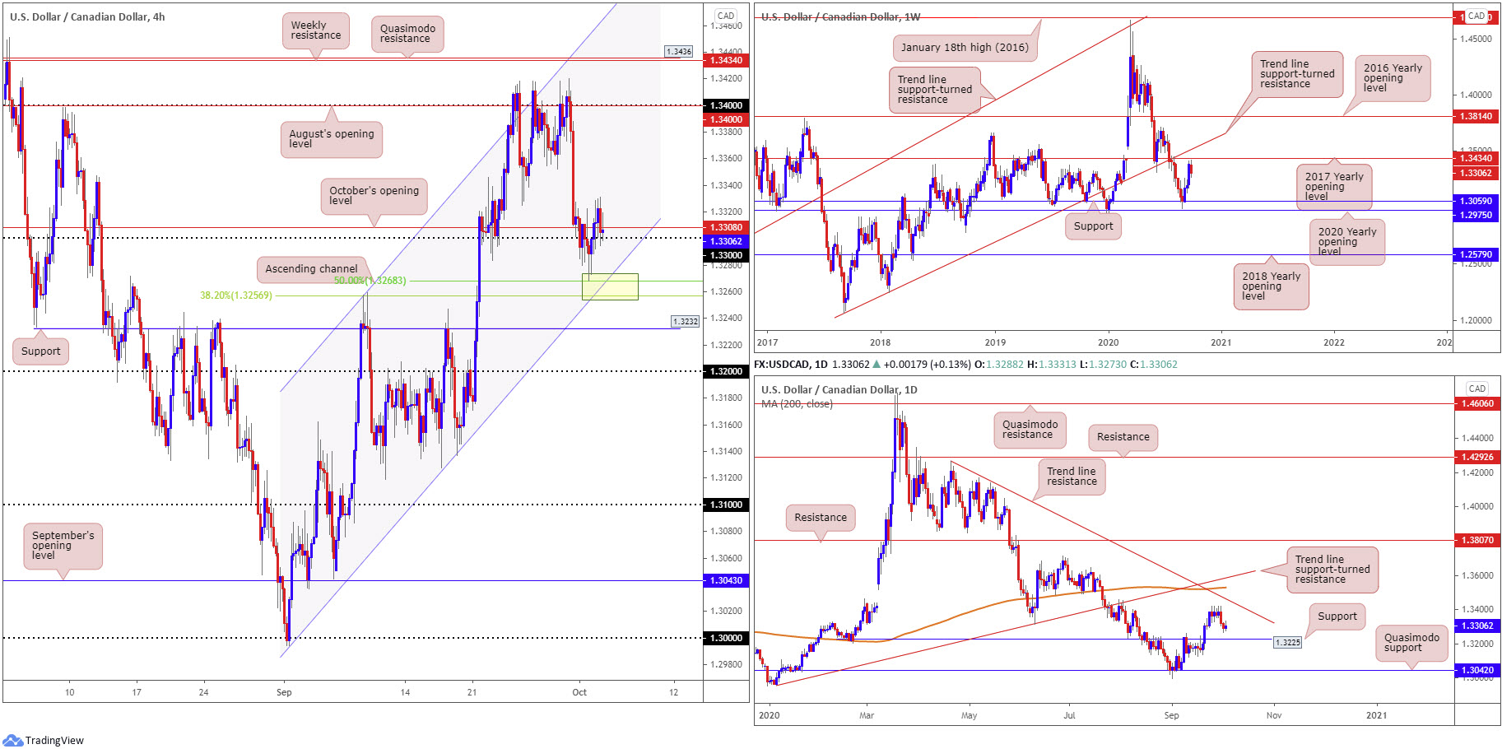Select 2020 Yearly opening level callout
Viewport: 1502px width, 749px height.
[1347, 242]
